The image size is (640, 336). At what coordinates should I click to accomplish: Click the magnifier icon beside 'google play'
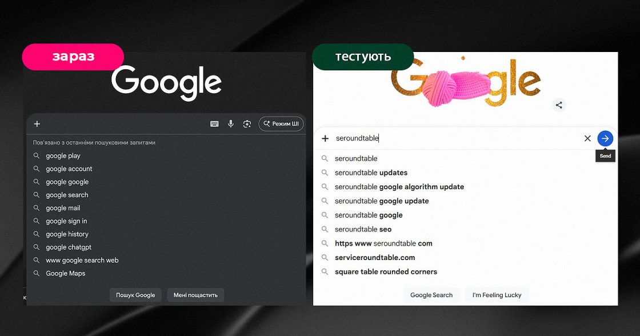click(37, 155)
